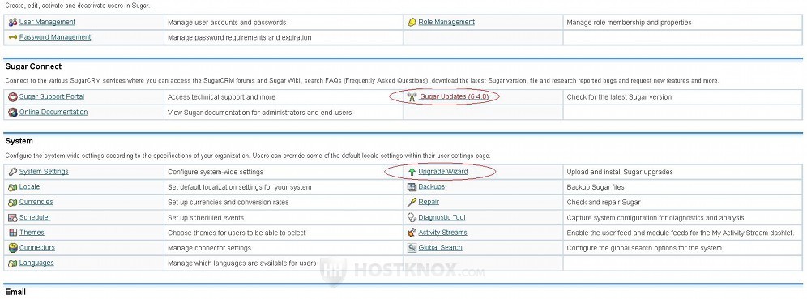The image size is (807, 299).
Task: Open the Repair link
Action: (429, 202)
